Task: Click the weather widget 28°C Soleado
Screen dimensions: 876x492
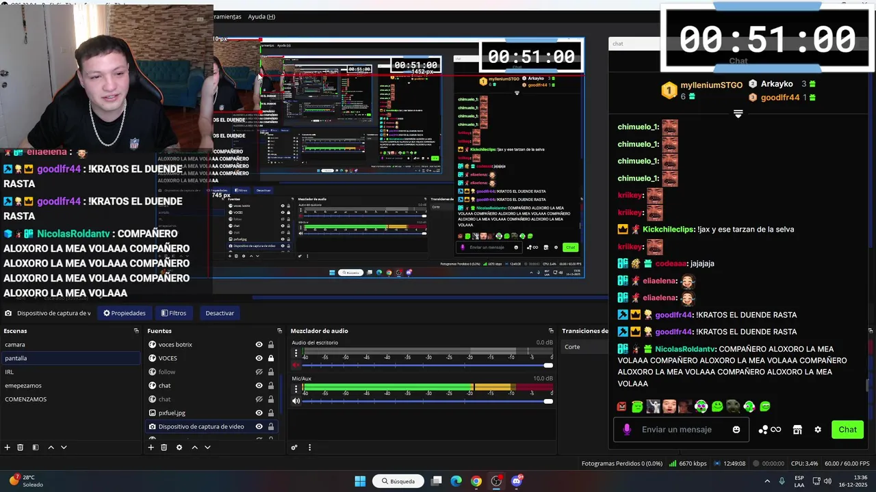Action: pyautogui.click(x=26, y=481)
